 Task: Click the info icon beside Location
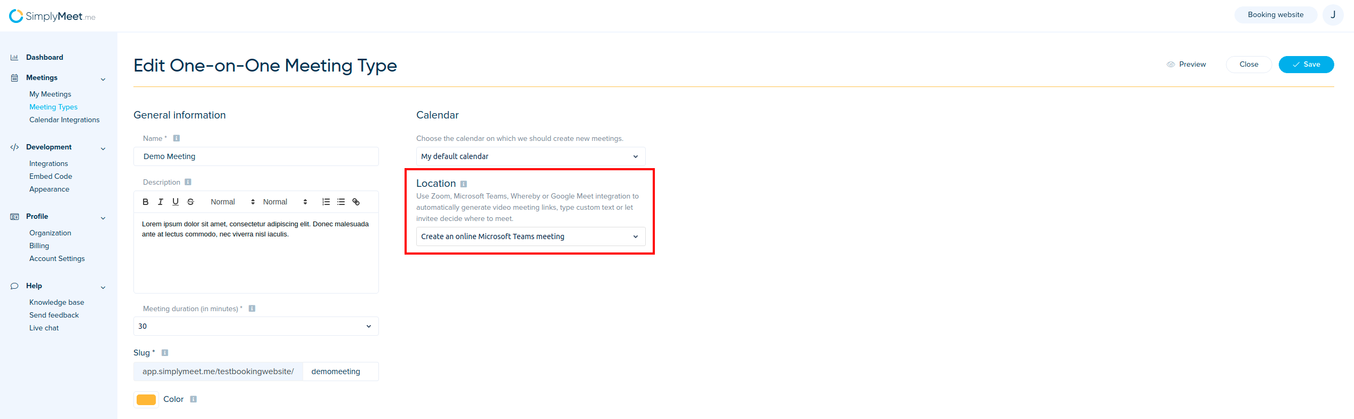click(x=463, y=184)
